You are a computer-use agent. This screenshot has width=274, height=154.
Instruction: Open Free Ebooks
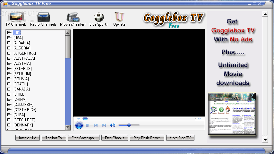pos(115,138)
